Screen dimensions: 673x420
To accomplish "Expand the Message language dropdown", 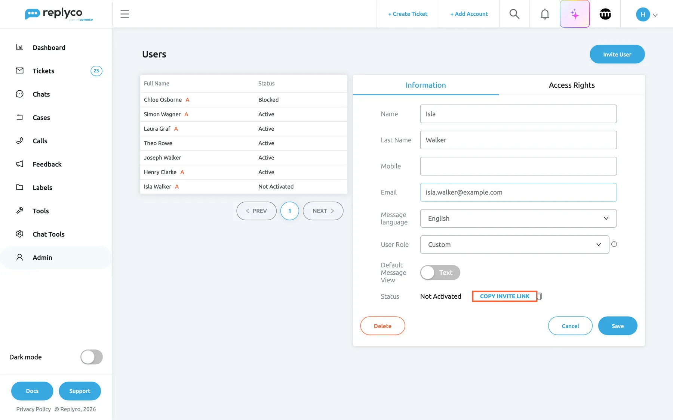I will pos(518,218).
